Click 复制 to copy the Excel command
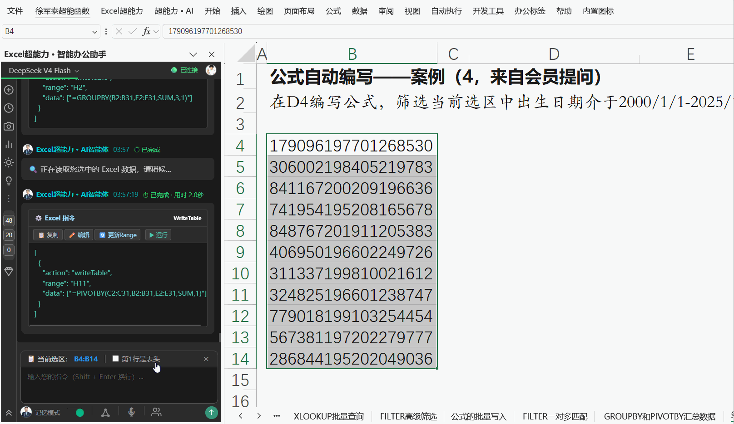Image resolution: width=734 pixels, height=424 pixels. pyautogui.click(x=48, y=235)
